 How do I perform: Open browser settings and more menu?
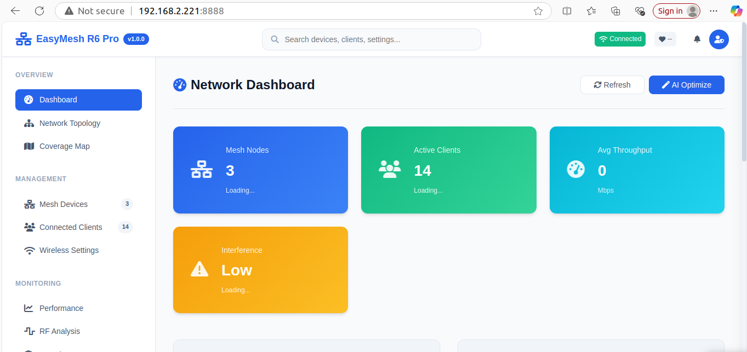(x=713, y=11)
